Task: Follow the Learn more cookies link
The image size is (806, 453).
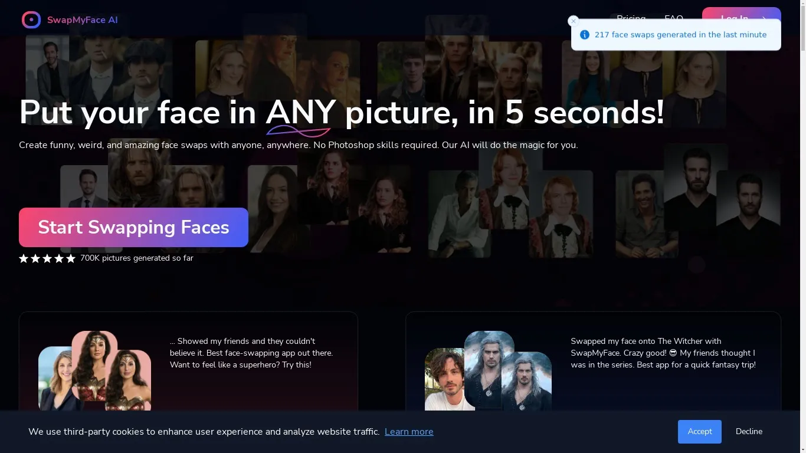Action: [409, 432]
